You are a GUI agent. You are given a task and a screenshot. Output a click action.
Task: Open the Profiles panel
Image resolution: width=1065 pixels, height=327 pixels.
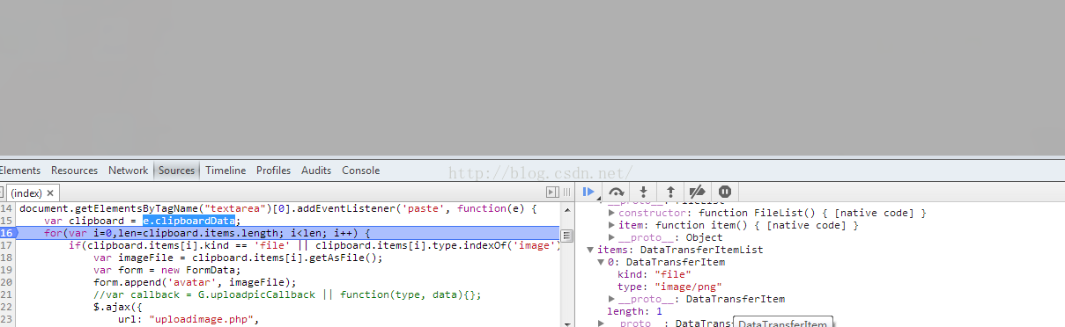tap(274, 171)
